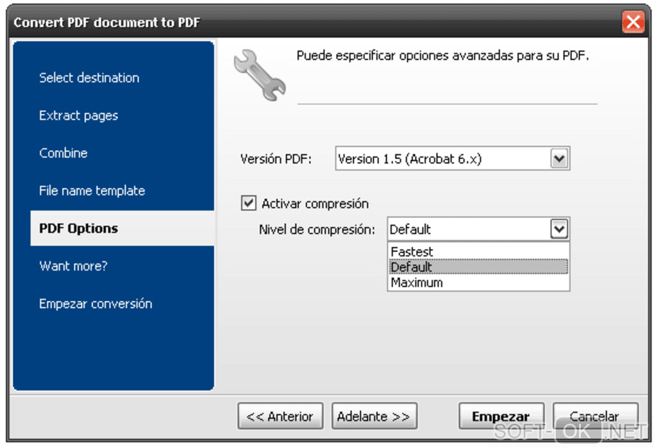The width and height of the screenshot is (654, 447).
Task: Close the Convert PDF dialog window
Action: [633, 23]
